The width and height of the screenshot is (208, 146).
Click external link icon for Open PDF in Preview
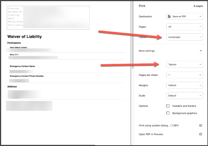[x=201, y=134]
